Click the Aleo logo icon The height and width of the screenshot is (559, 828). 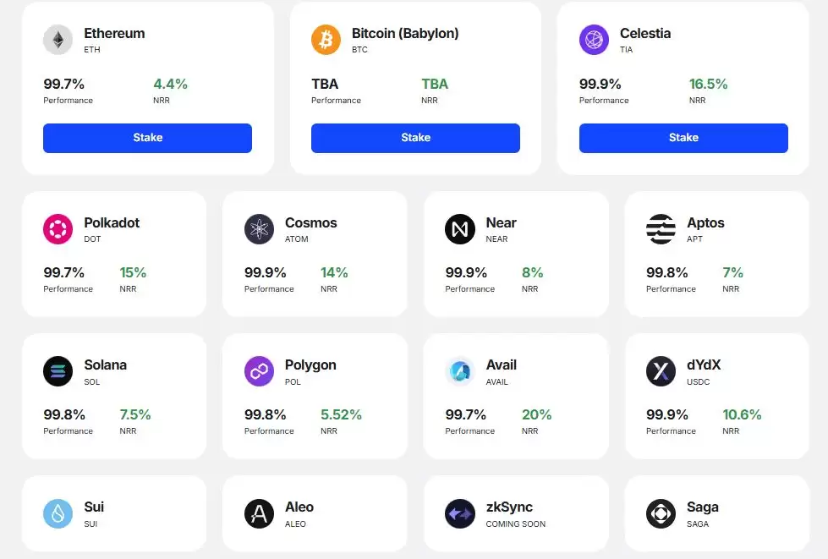coord(259,513)
